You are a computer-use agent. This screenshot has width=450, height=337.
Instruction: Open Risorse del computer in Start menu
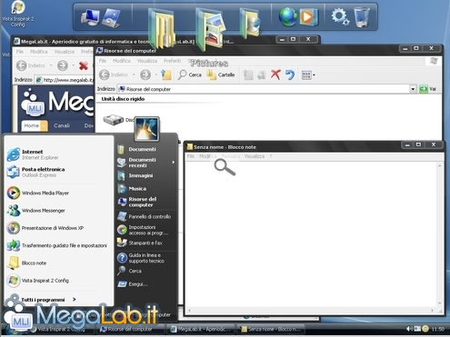coord(137,202)
